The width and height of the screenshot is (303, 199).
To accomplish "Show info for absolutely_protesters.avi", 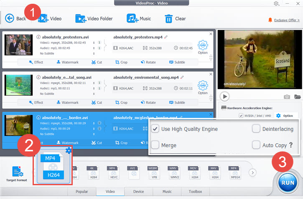I will (38, 37).
